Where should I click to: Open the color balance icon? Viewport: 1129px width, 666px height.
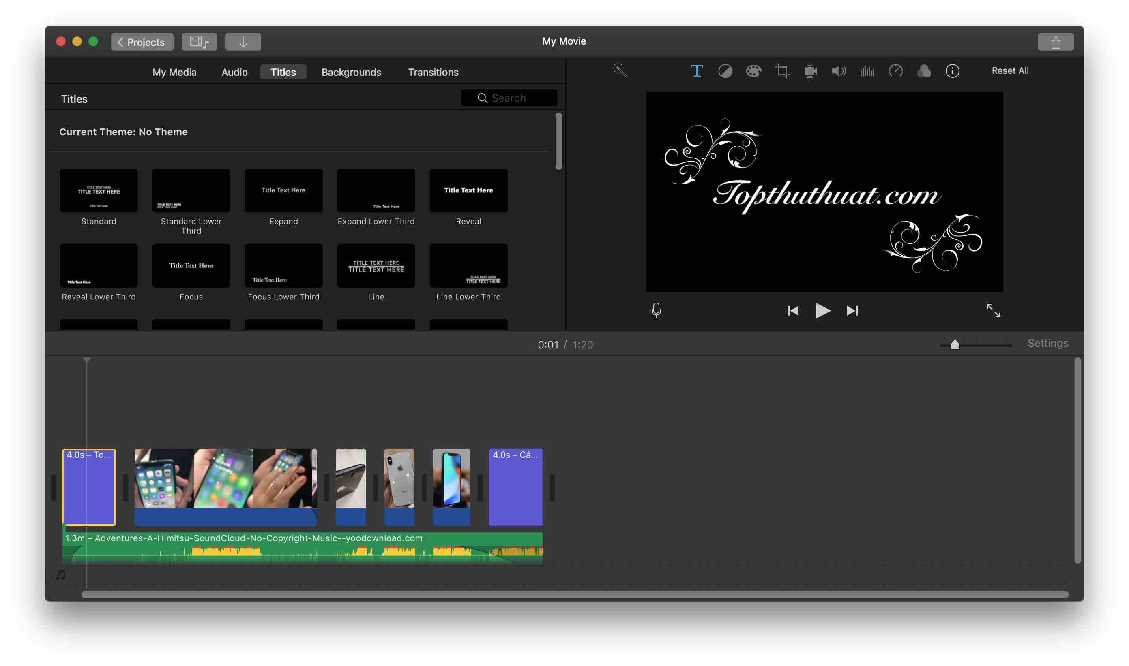click(x=725, y=71)
